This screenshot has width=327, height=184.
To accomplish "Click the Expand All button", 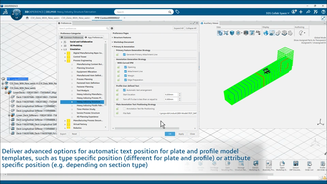I will [x=178, y=28].
